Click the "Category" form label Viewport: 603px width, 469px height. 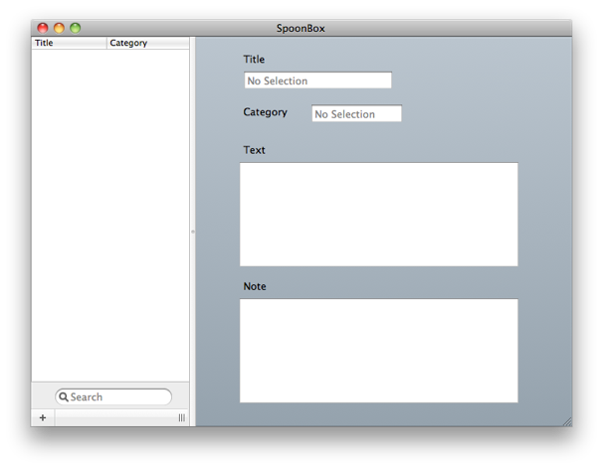pyautogui.click(x=265, y=112)
